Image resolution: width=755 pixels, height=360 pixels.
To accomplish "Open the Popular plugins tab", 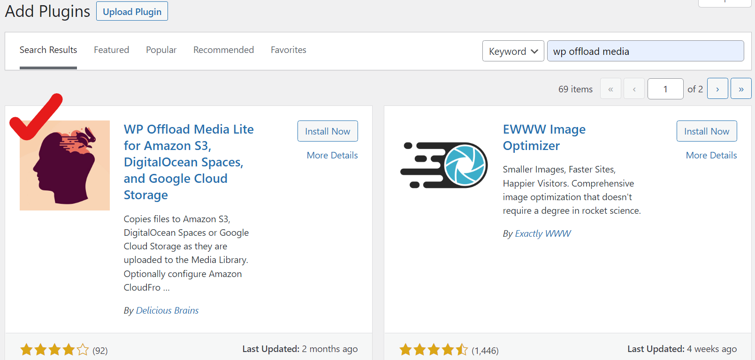I will (x=161, y=50).
